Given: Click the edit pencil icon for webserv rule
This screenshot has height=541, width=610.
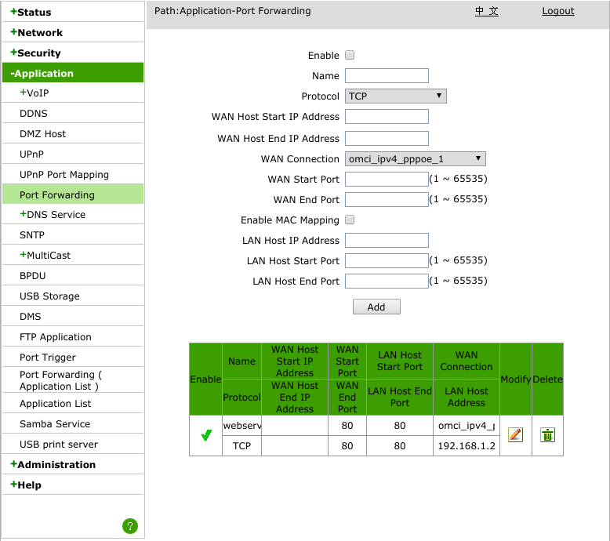Looking at the screenshot, I should pyautogui.click(x=515, y=434).
